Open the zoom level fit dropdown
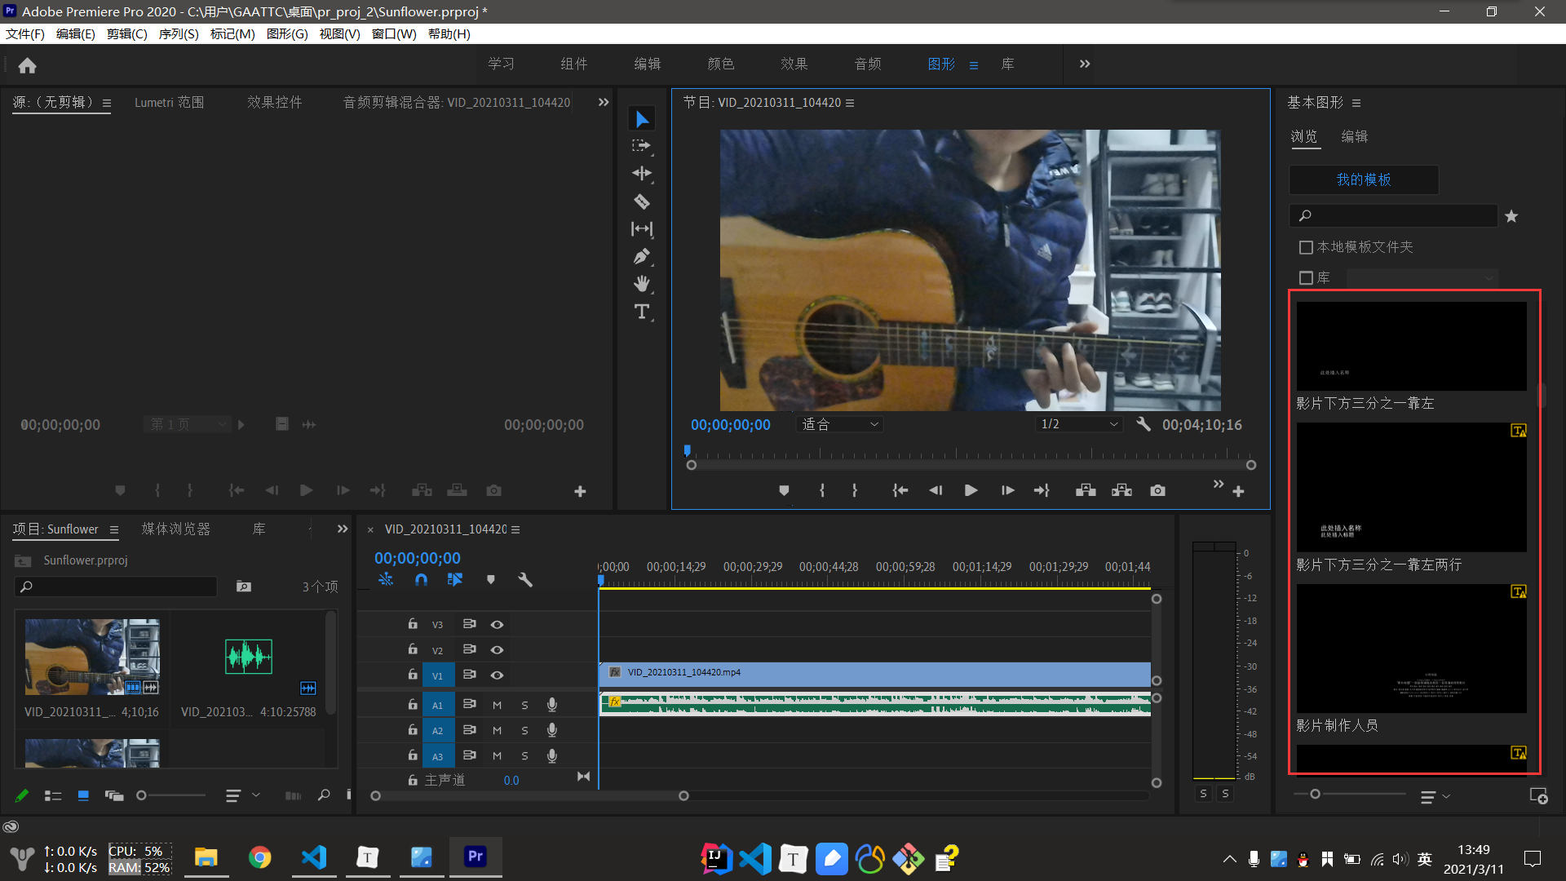Image resolution: width=1566 pixels, height=881 pixels. (x=840, y=424)
